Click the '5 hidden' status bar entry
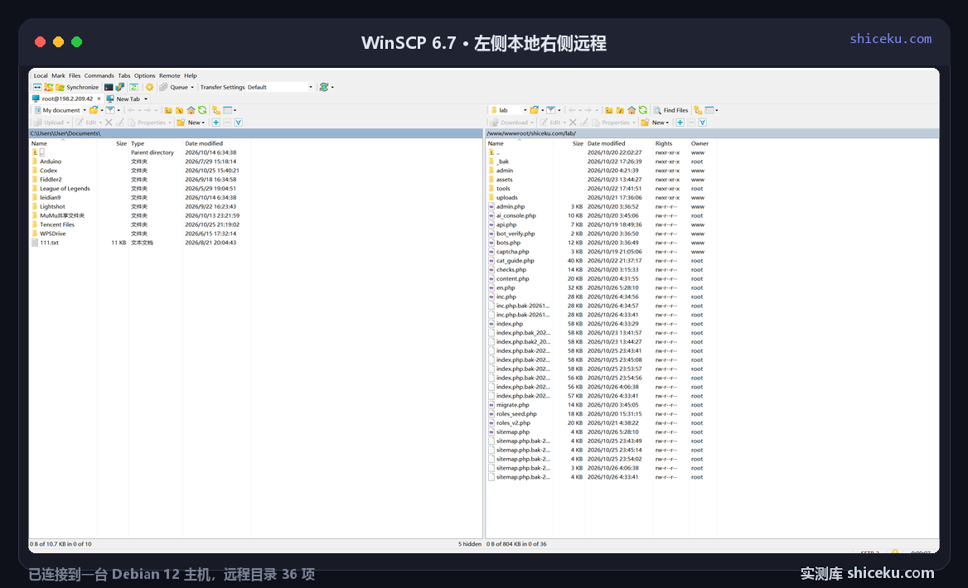The image size is (968, 588). click(470, 544)
